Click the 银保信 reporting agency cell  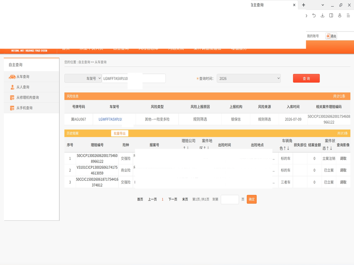pyautogui.click(x=236, y=119)
